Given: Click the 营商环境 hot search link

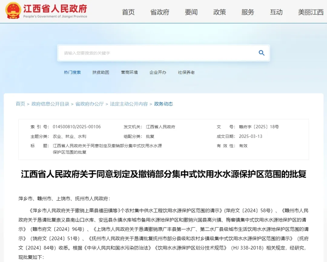Looking at the screenshot, I should tap(129, 72).
